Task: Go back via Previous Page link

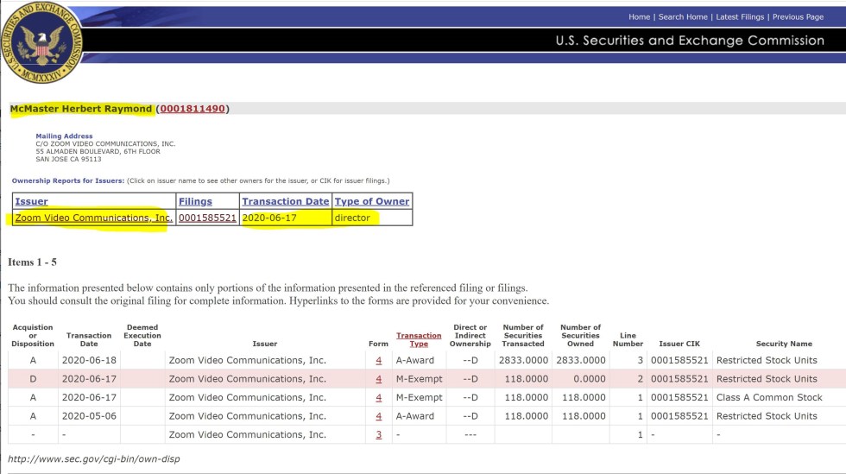Action: [798, 16]
